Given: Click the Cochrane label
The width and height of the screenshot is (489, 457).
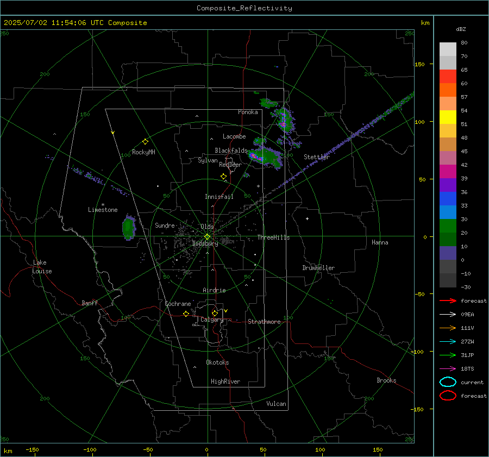Looking at the screenshot, I should click(x=178, y=304).
